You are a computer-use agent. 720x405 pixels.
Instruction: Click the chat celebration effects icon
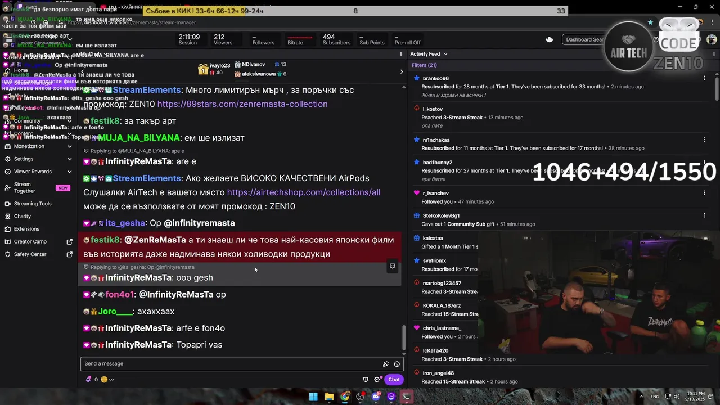pyautogui.click(x=386, y=364)
